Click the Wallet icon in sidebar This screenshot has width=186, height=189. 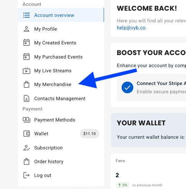pyautogui.click(x=27, y=134)
